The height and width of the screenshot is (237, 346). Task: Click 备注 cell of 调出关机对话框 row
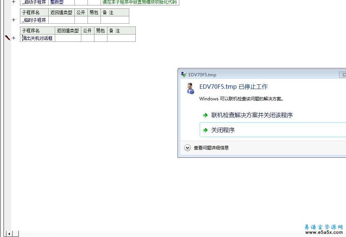(121, 38)
